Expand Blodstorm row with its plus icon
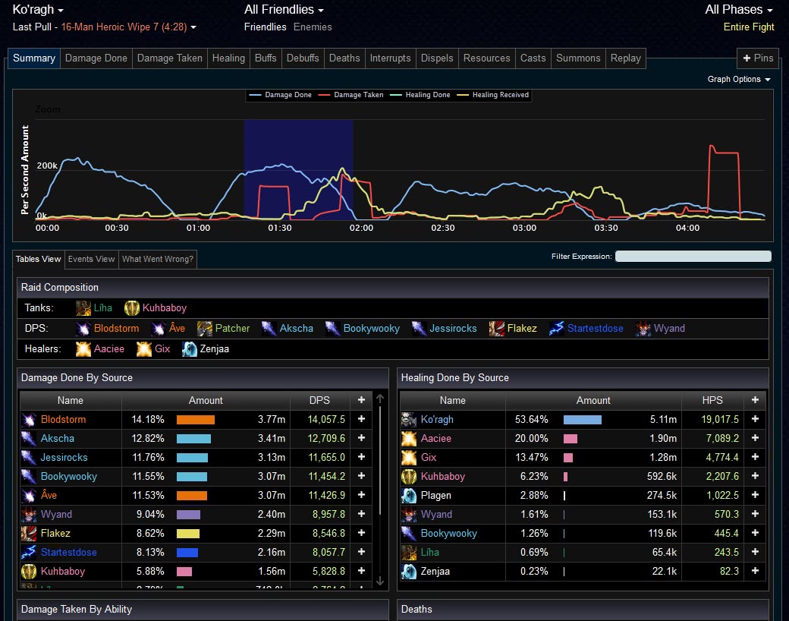 (361, 419)
